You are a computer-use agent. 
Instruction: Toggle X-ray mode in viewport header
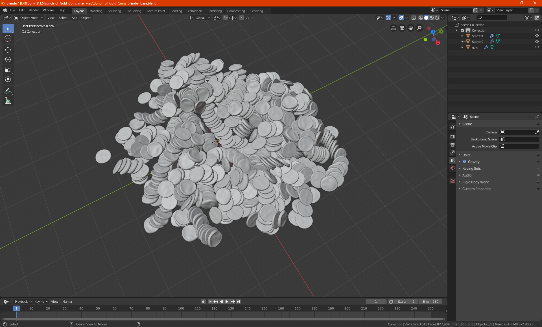point(414,18)
